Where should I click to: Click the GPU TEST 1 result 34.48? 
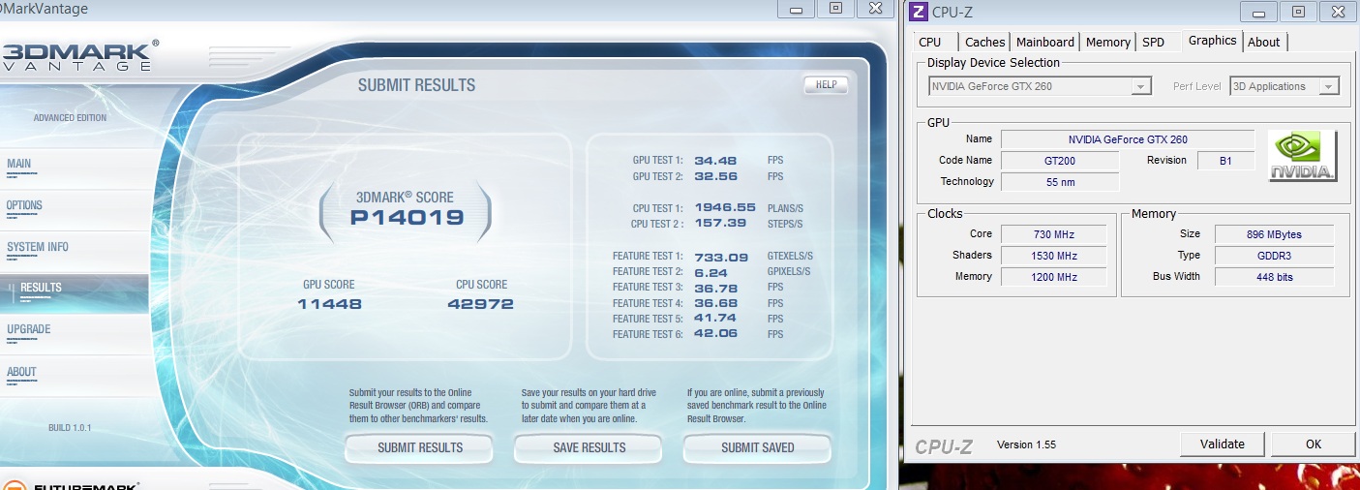(716, 160)
